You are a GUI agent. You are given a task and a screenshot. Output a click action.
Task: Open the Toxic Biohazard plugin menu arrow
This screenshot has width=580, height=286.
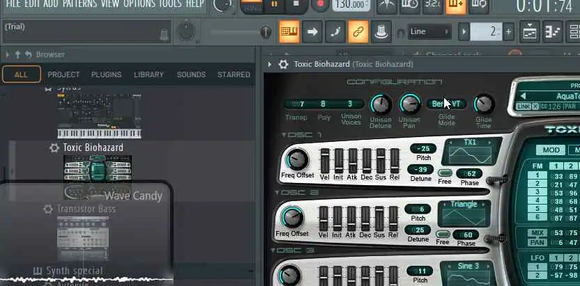270,64
